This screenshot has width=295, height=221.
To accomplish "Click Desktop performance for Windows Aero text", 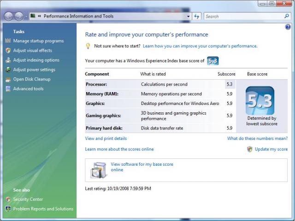I will 180,103.
